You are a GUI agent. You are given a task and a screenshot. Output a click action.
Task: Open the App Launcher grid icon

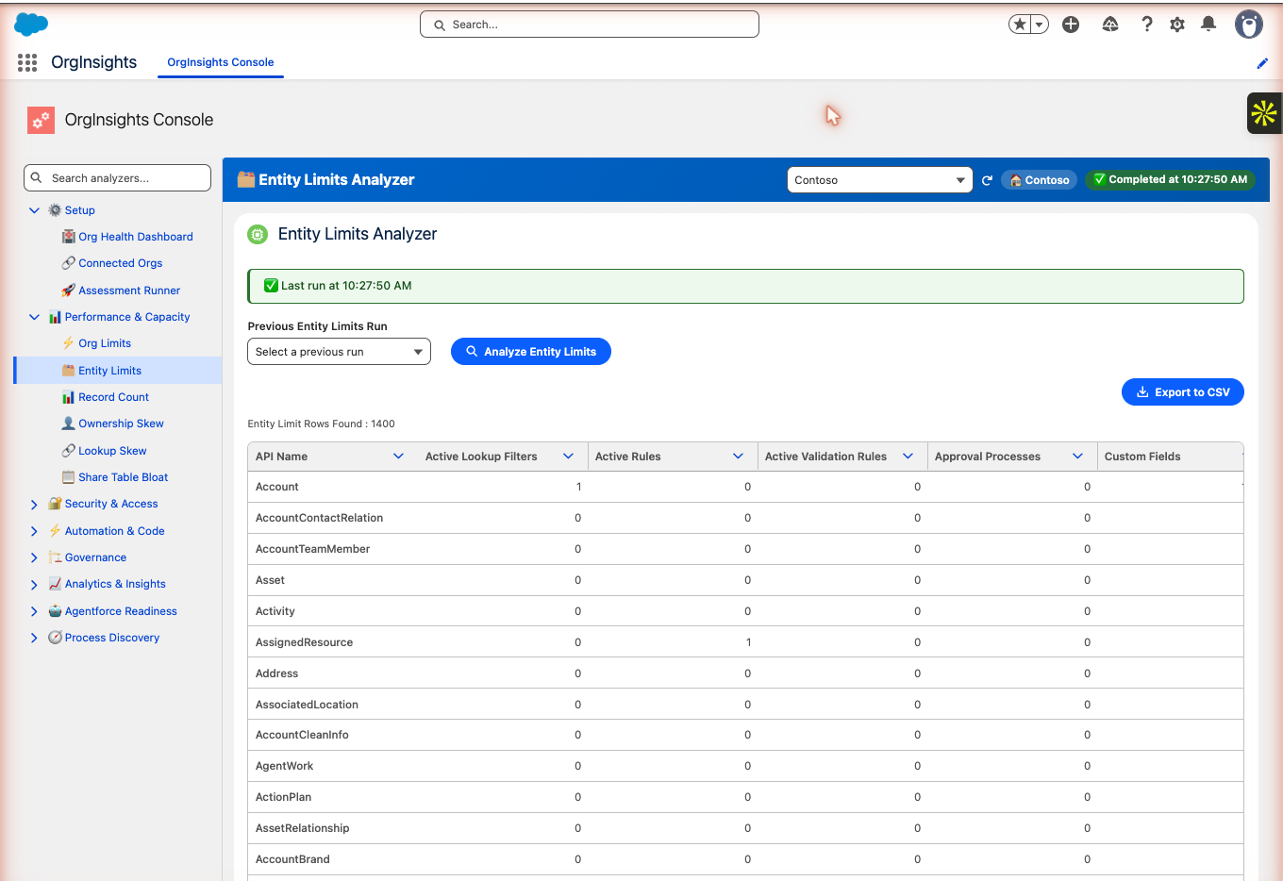coord(27,62)
